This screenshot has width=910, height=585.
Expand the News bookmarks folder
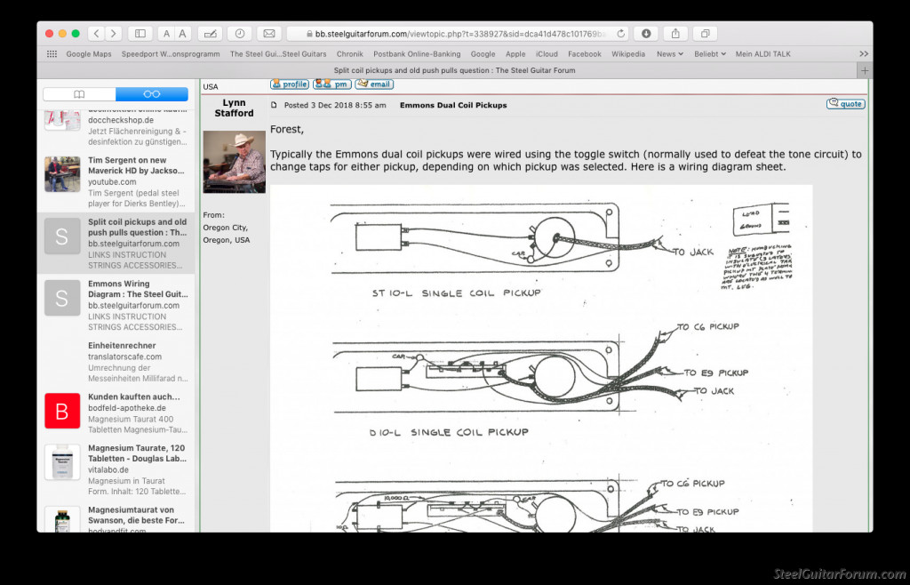coord(669,54)
